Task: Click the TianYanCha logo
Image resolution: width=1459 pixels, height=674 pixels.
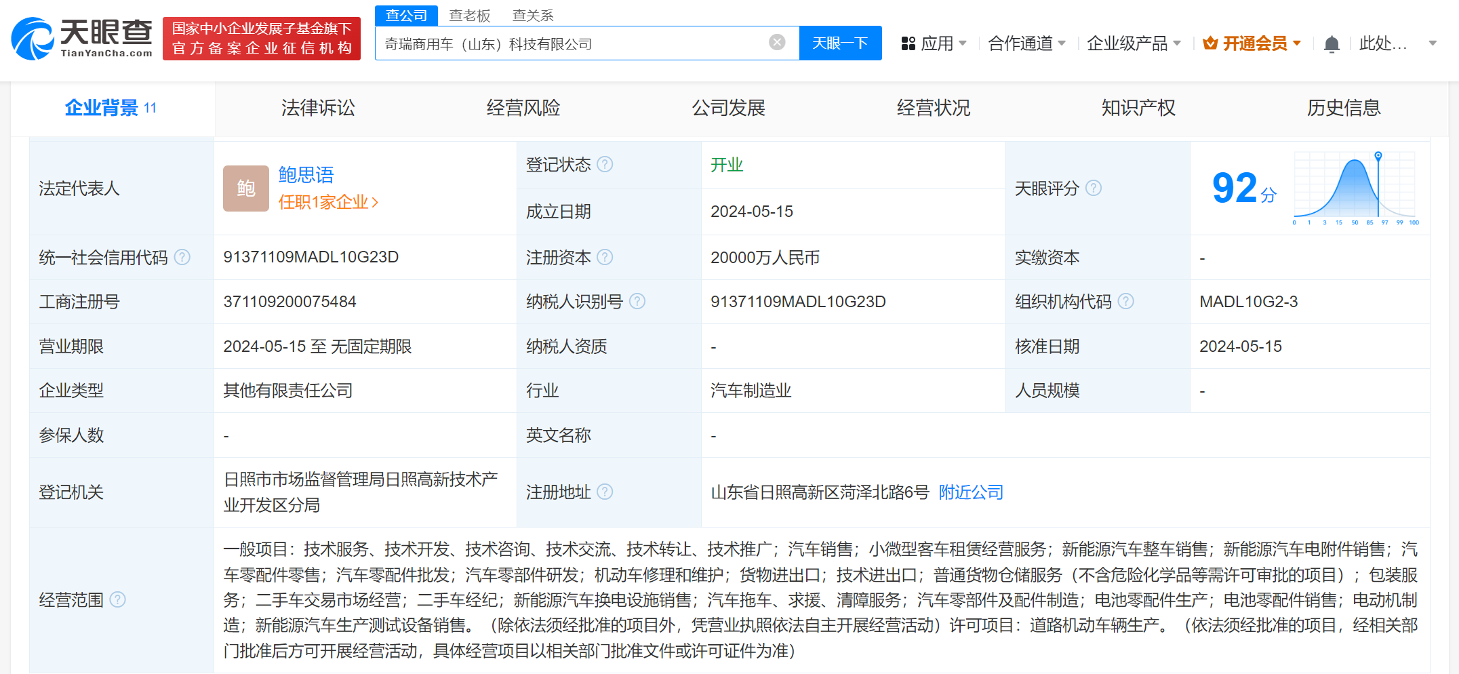Action: pyautogui.click(x=82, y=39)
